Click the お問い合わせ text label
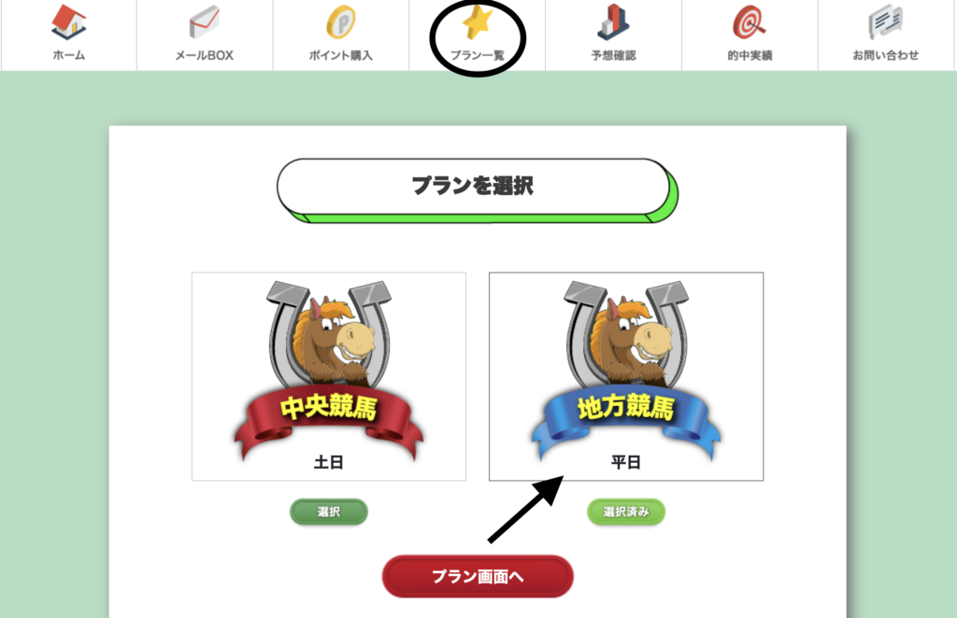This screenshot has height=618, width=957. pyautogui.click(x=886, y=55)
